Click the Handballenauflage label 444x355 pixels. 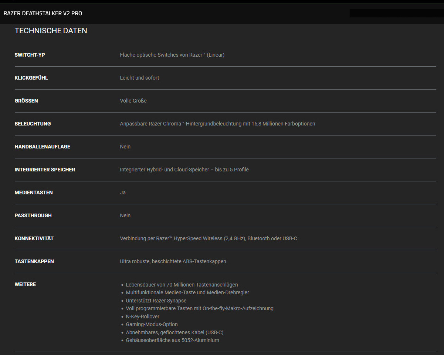pos(42,147)
